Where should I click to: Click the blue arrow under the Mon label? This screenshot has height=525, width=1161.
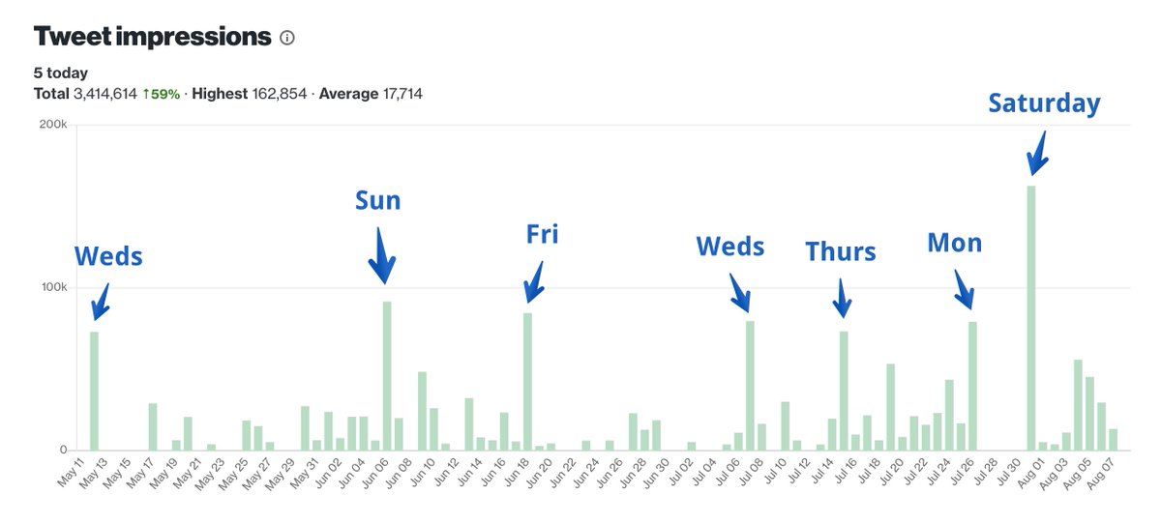(966, 289)
